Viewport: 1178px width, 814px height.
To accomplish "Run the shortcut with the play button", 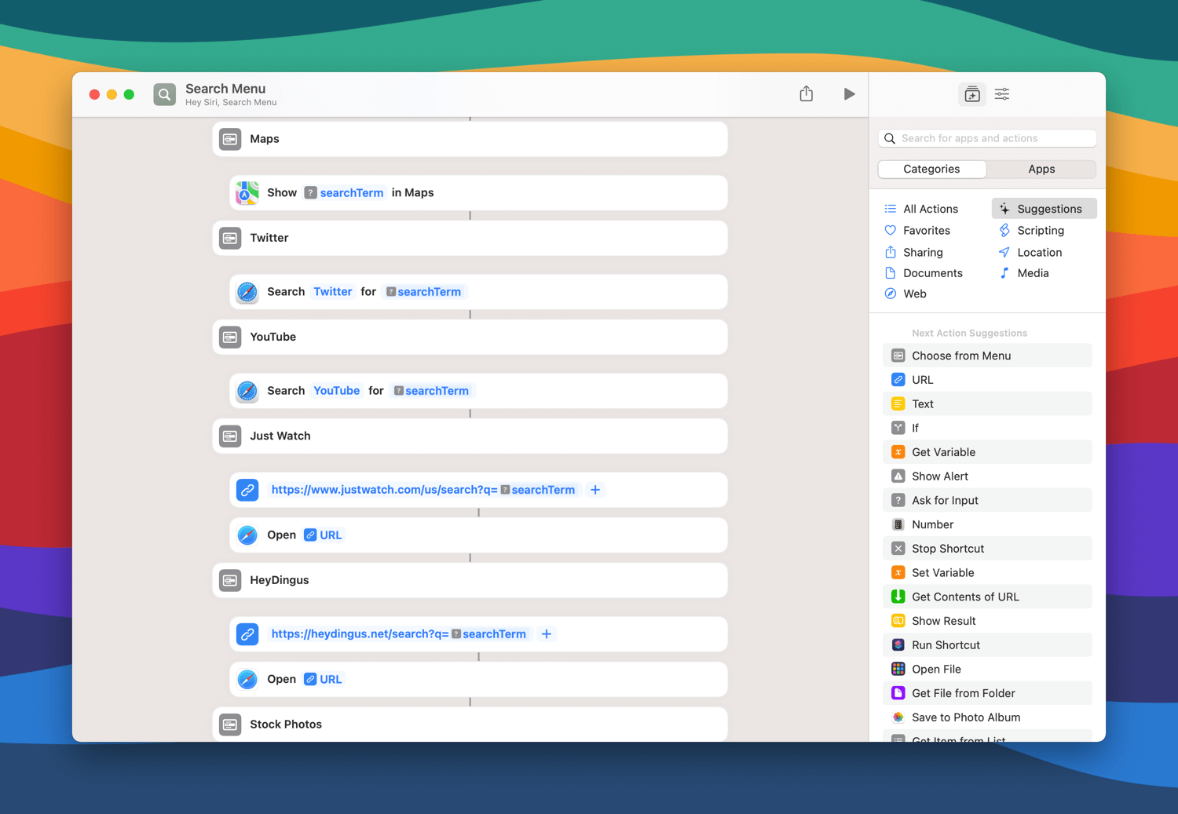I will [x=849, y=94].
